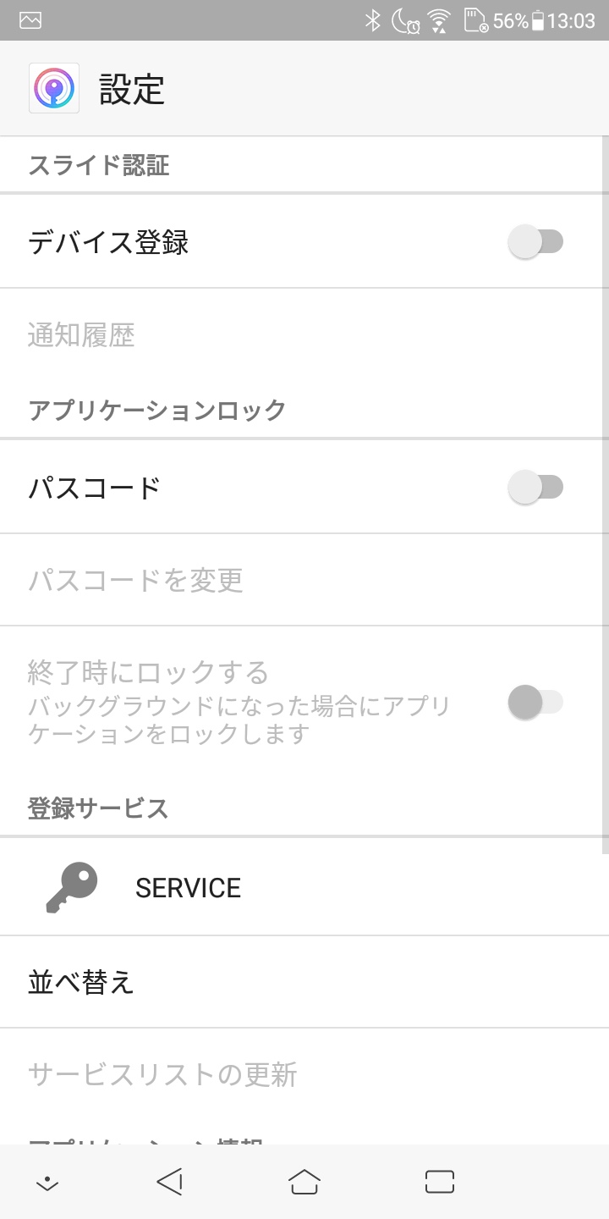Screen dimensions: 609x1219
Task: Tap the image notification icon in status bar
Action: point(30,20)
